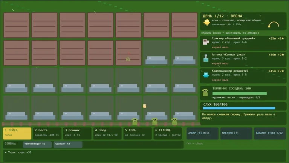Select the 2 Рост+ tool
This screenshot has width=289, height=163.
(x=47, y=133)
